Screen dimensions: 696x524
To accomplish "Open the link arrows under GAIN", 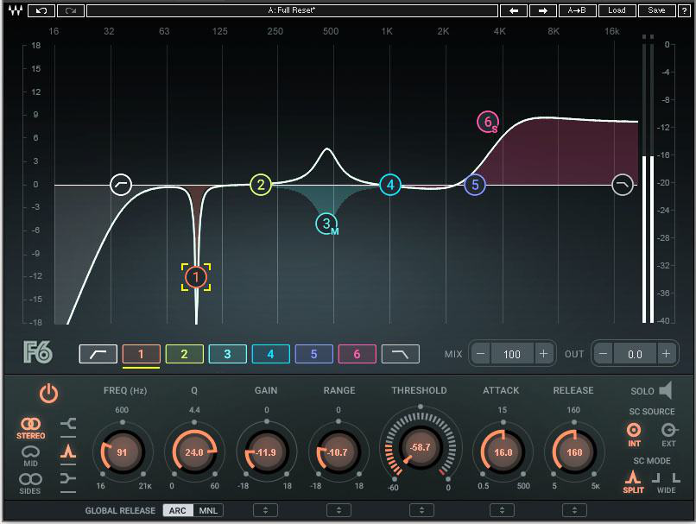I will (265, 510).
